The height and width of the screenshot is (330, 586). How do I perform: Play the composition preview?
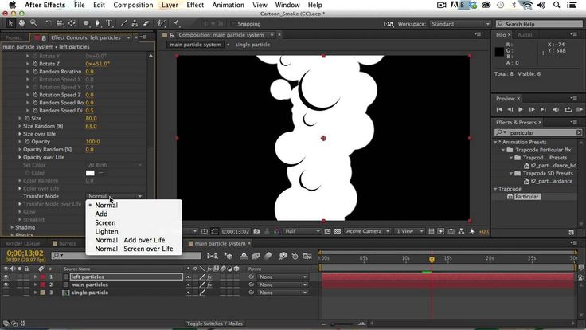click(521, 109)
